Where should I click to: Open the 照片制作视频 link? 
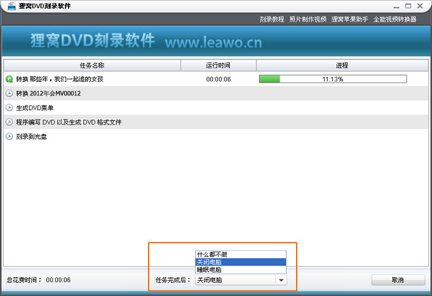[x=307, y=19]
